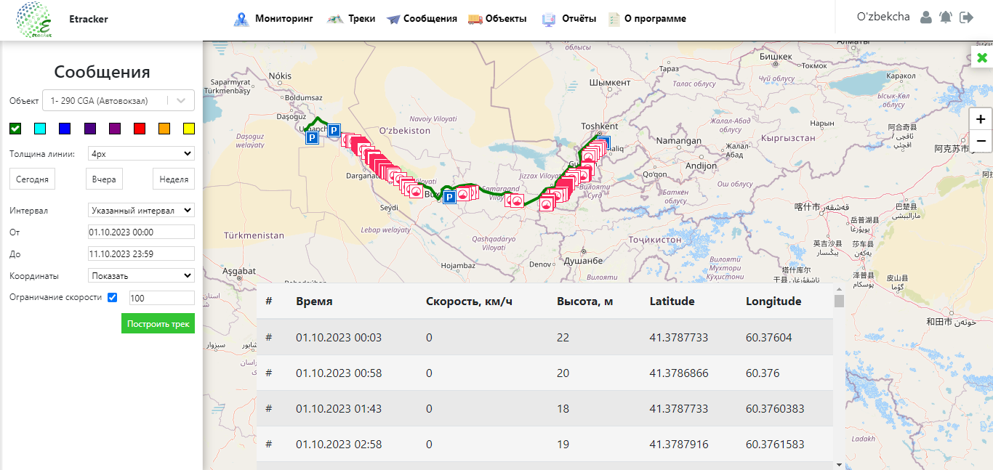The width and height of the screenshot is (993, 470).
Task: Zoom out on the map
Action: pyautogui.click(x=981, y=141)
